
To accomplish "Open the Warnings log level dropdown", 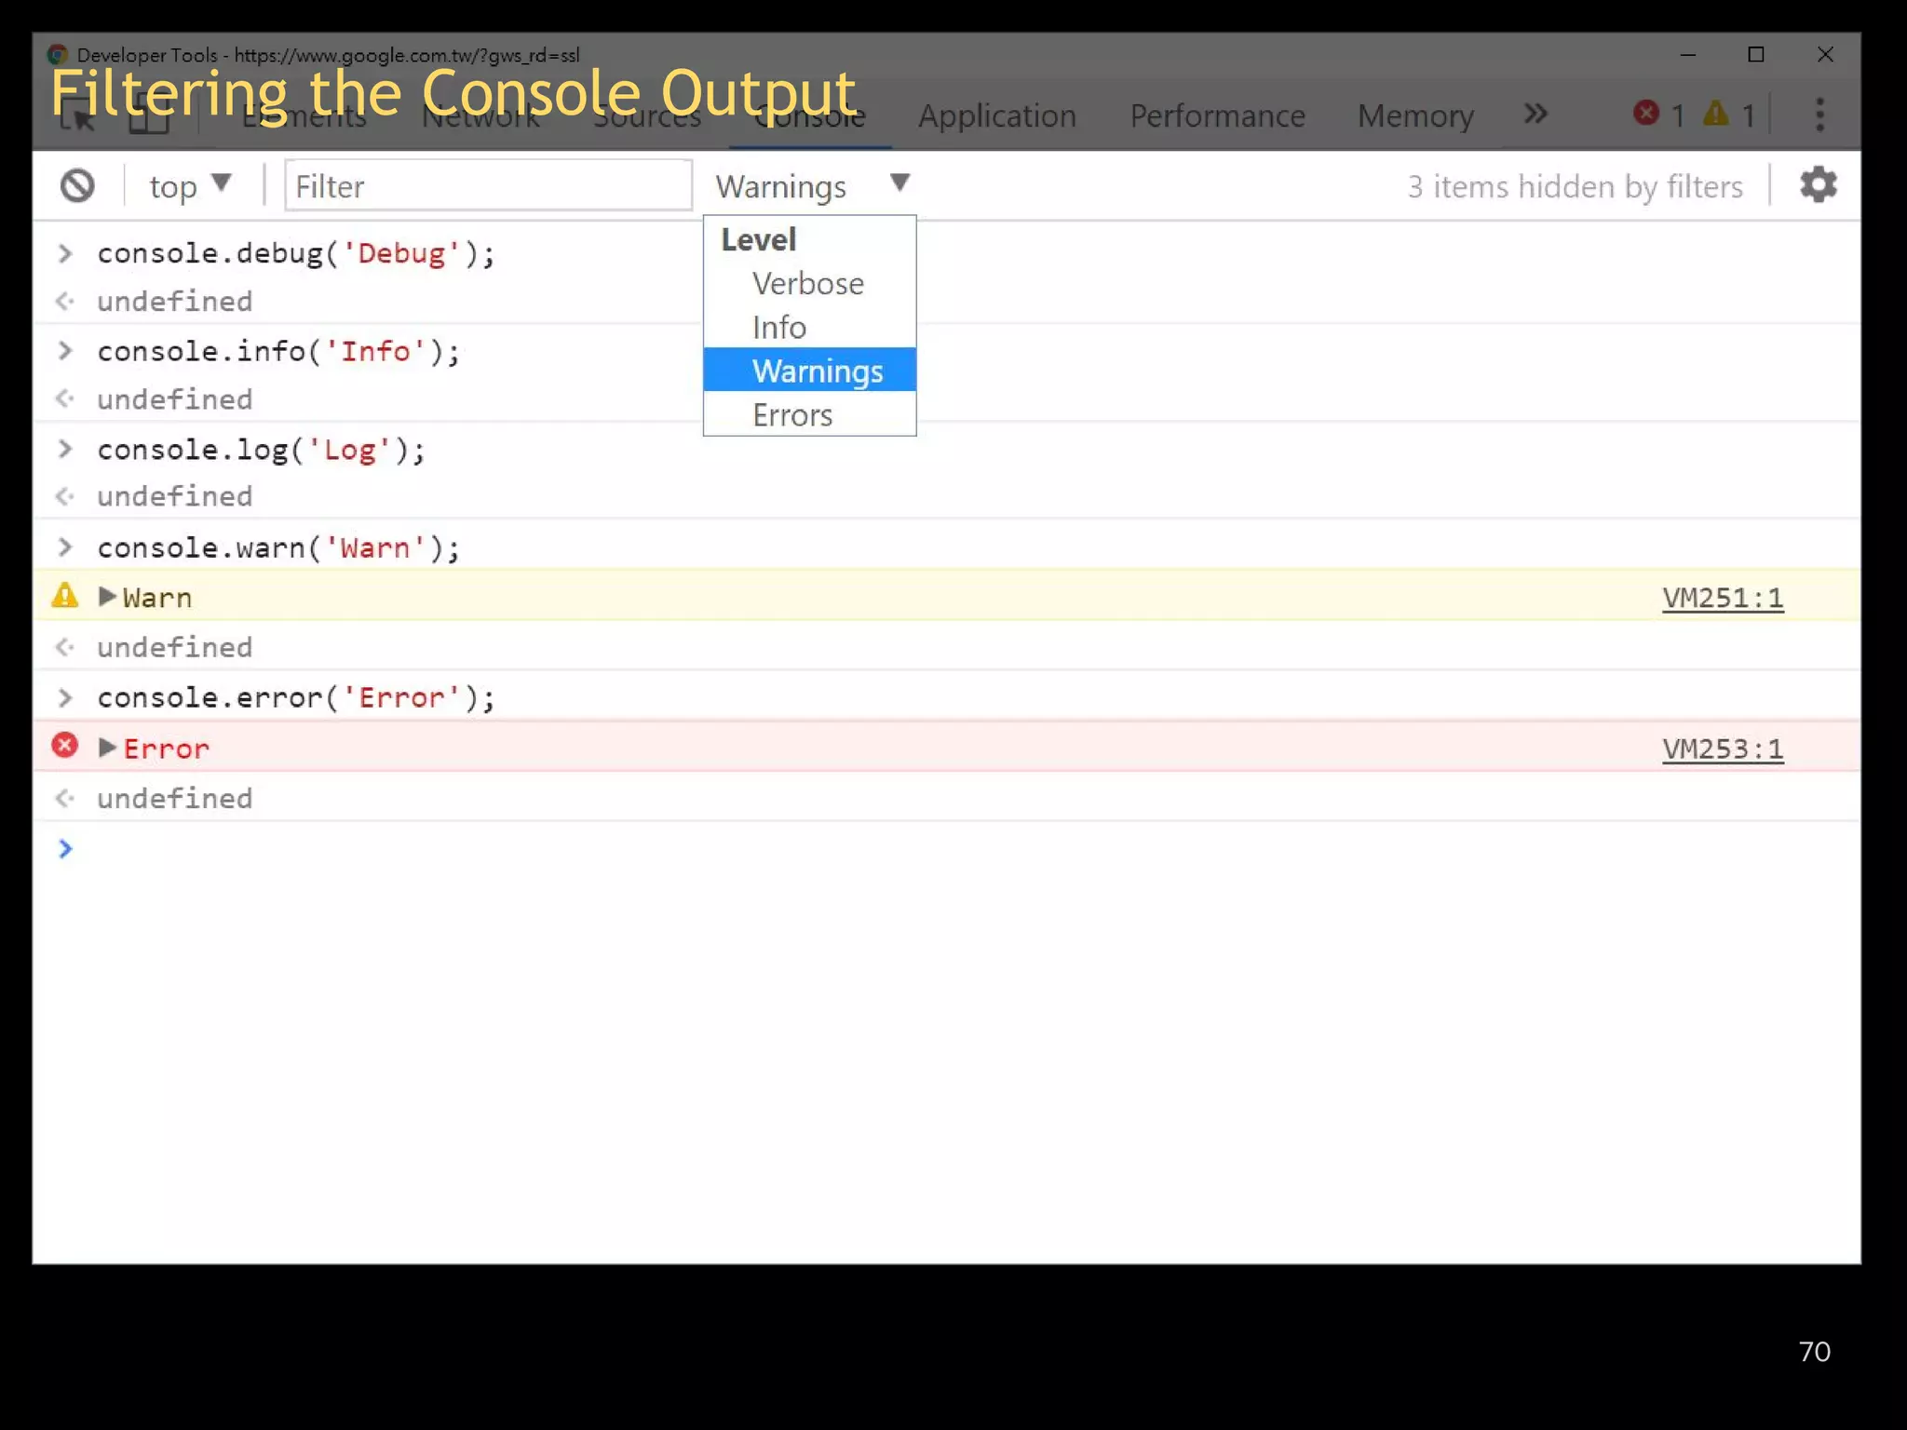I will pyautogui.click(x=811, y=186).
